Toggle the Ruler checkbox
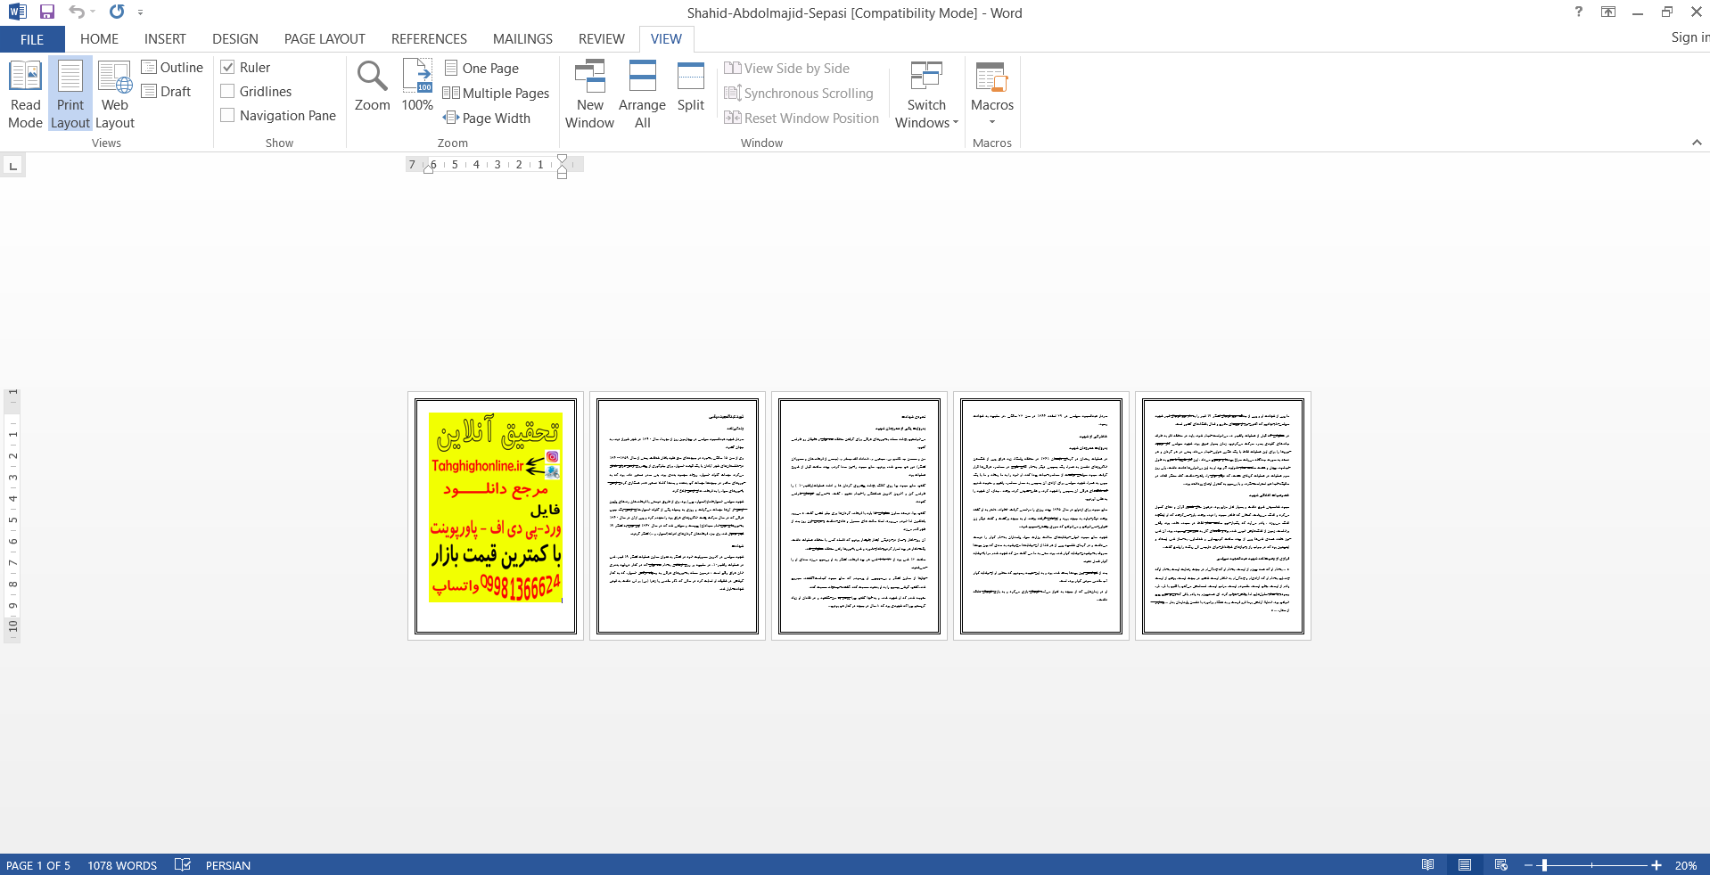The width and height of the screenshot is (1710, 875). click(227, 68)
